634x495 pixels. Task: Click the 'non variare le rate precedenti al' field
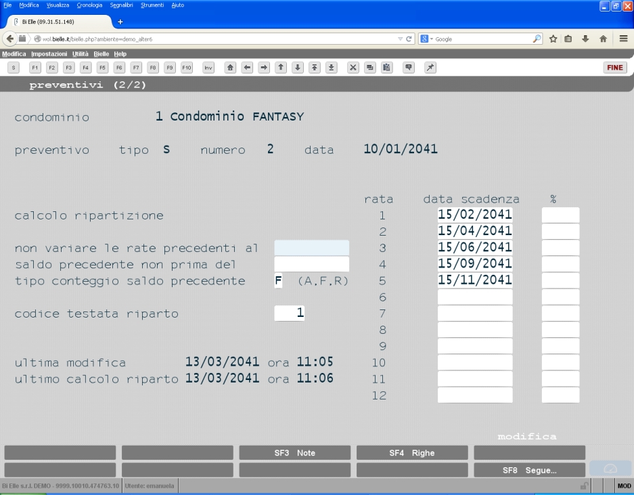click(x=312, y=248)
